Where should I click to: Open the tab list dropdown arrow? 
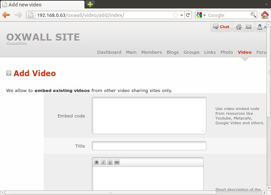point(266,4)
